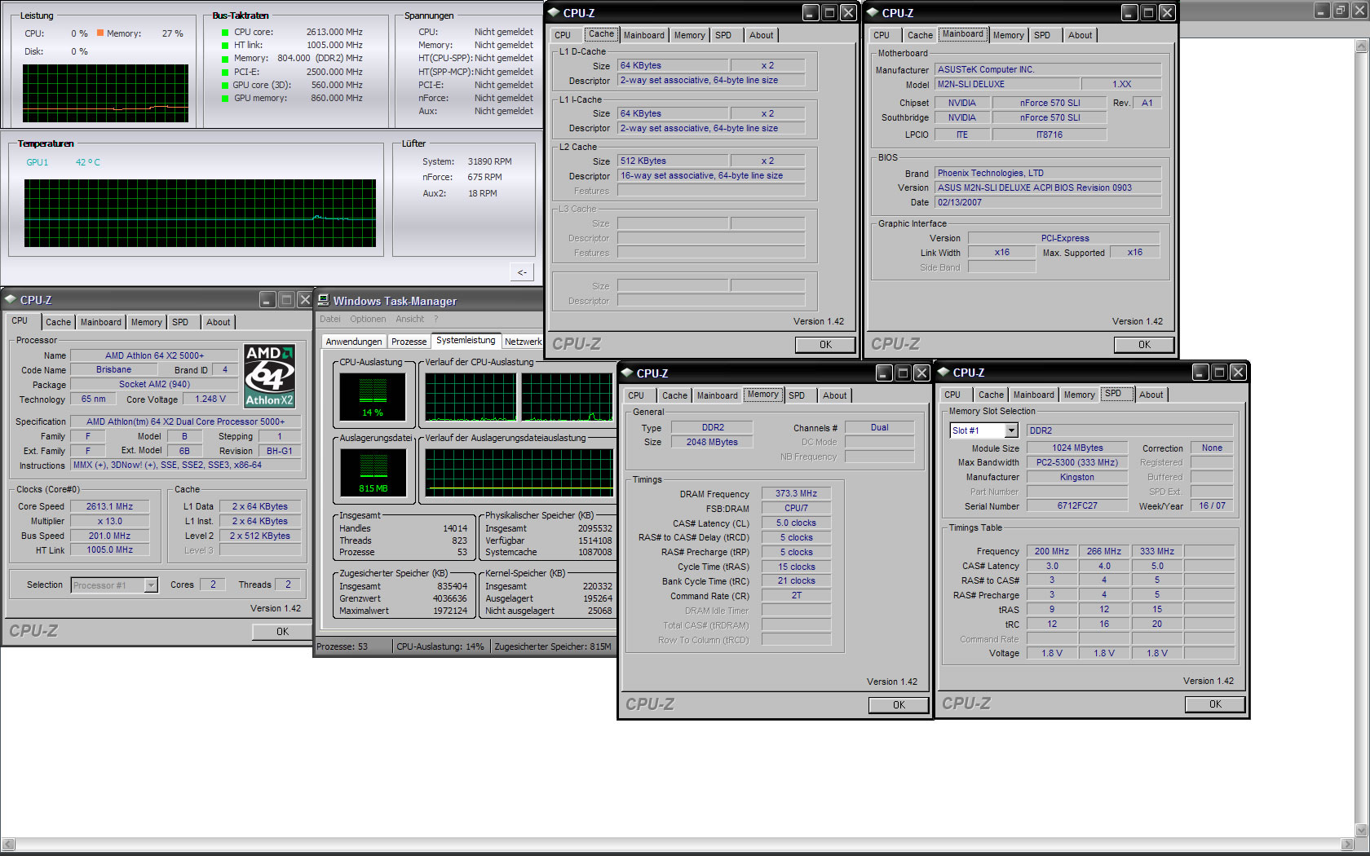Open the Prozesse tab in Task-Manager
This screenshot has height=856, width=1370.
tap(409, 342)
